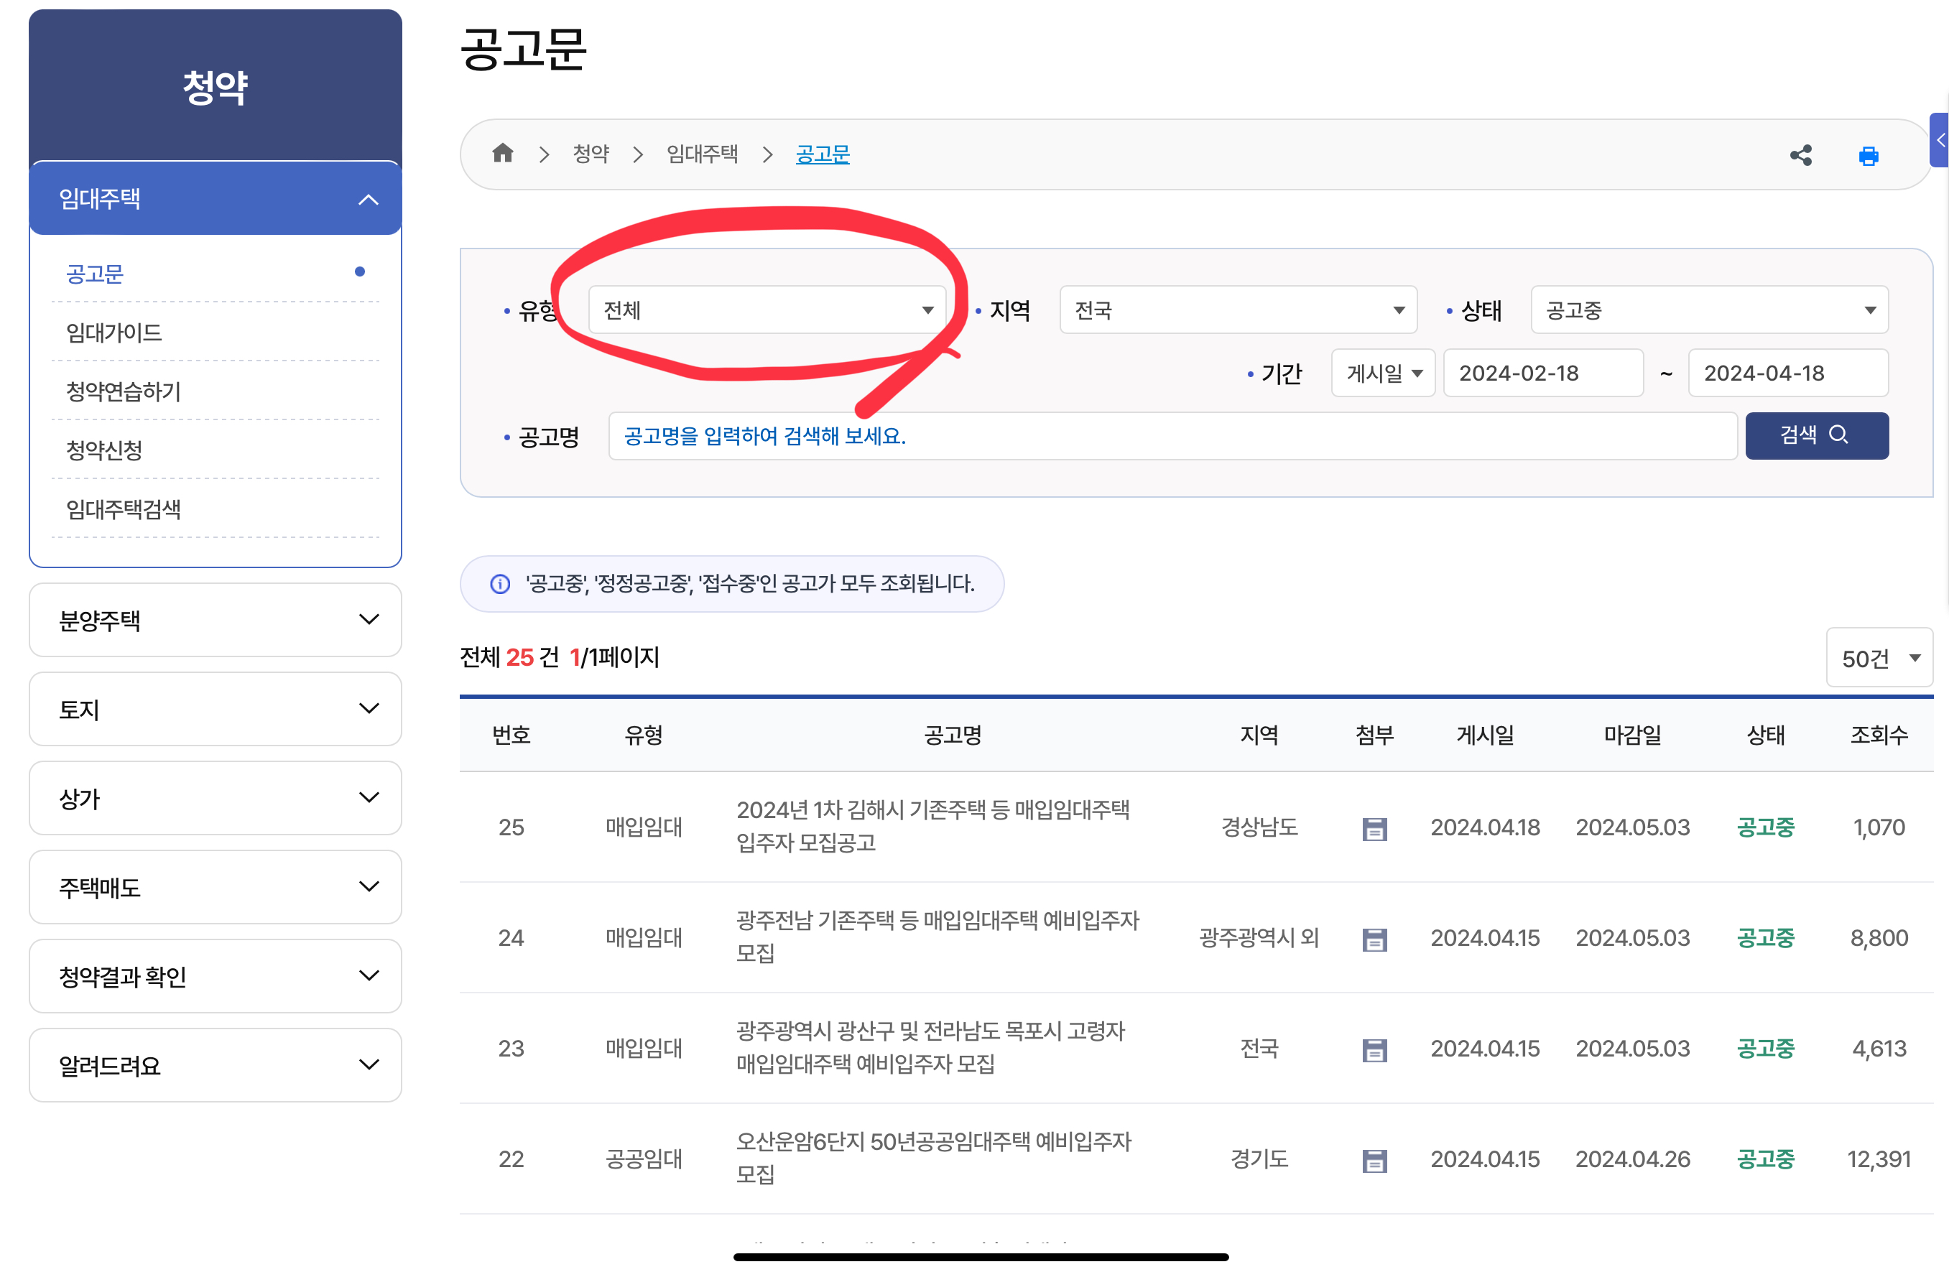Image resolution: width=1949 pixels, height=1272 pixels.
Task: Change the 50건 per-page dropdown
Action: pyautogui.click(x=1879, y=658)
